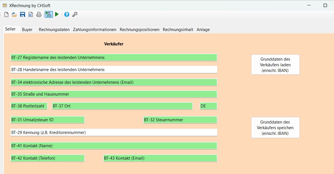Select the BT-31 Umsatzsteuer ID field

click(x=47, y=120)
